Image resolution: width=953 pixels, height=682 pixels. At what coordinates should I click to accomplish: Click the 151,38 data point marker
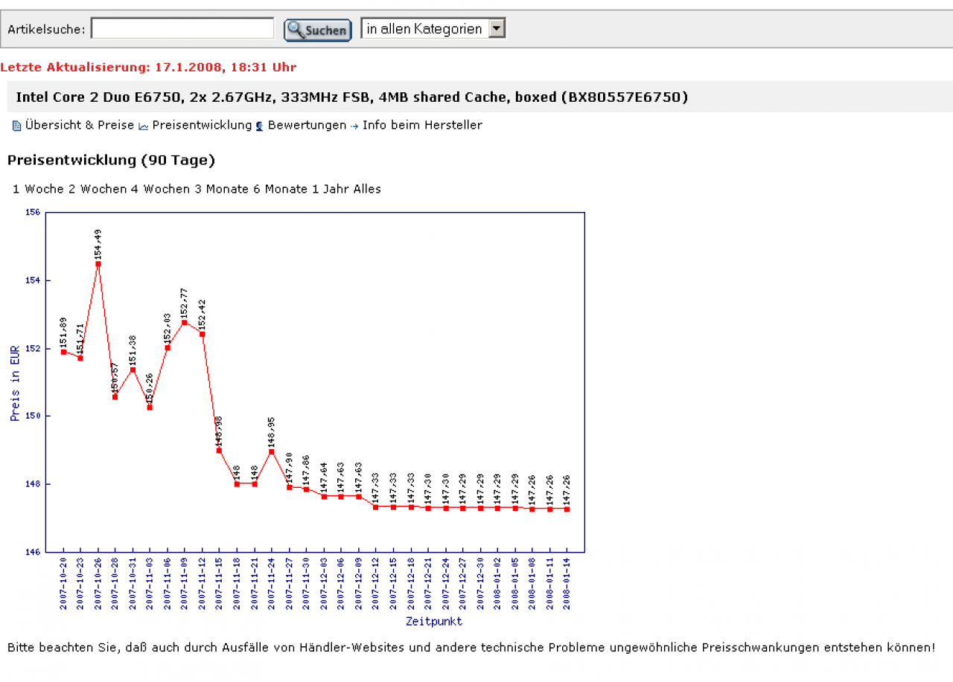coord(133,370)
